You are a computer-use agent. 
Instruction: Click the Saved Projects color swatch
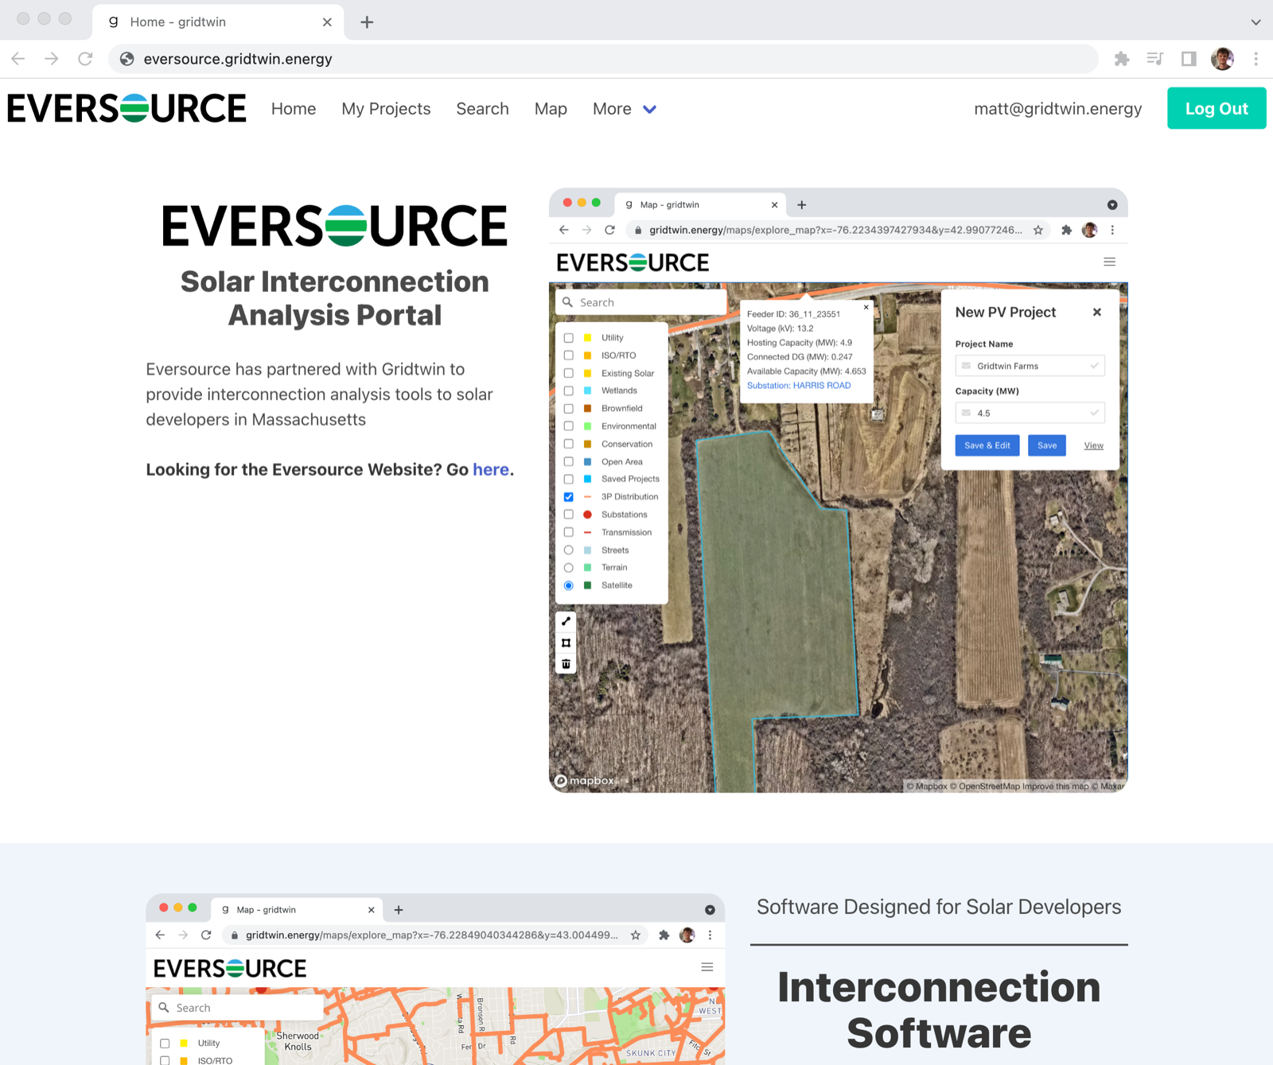(587, 479)
